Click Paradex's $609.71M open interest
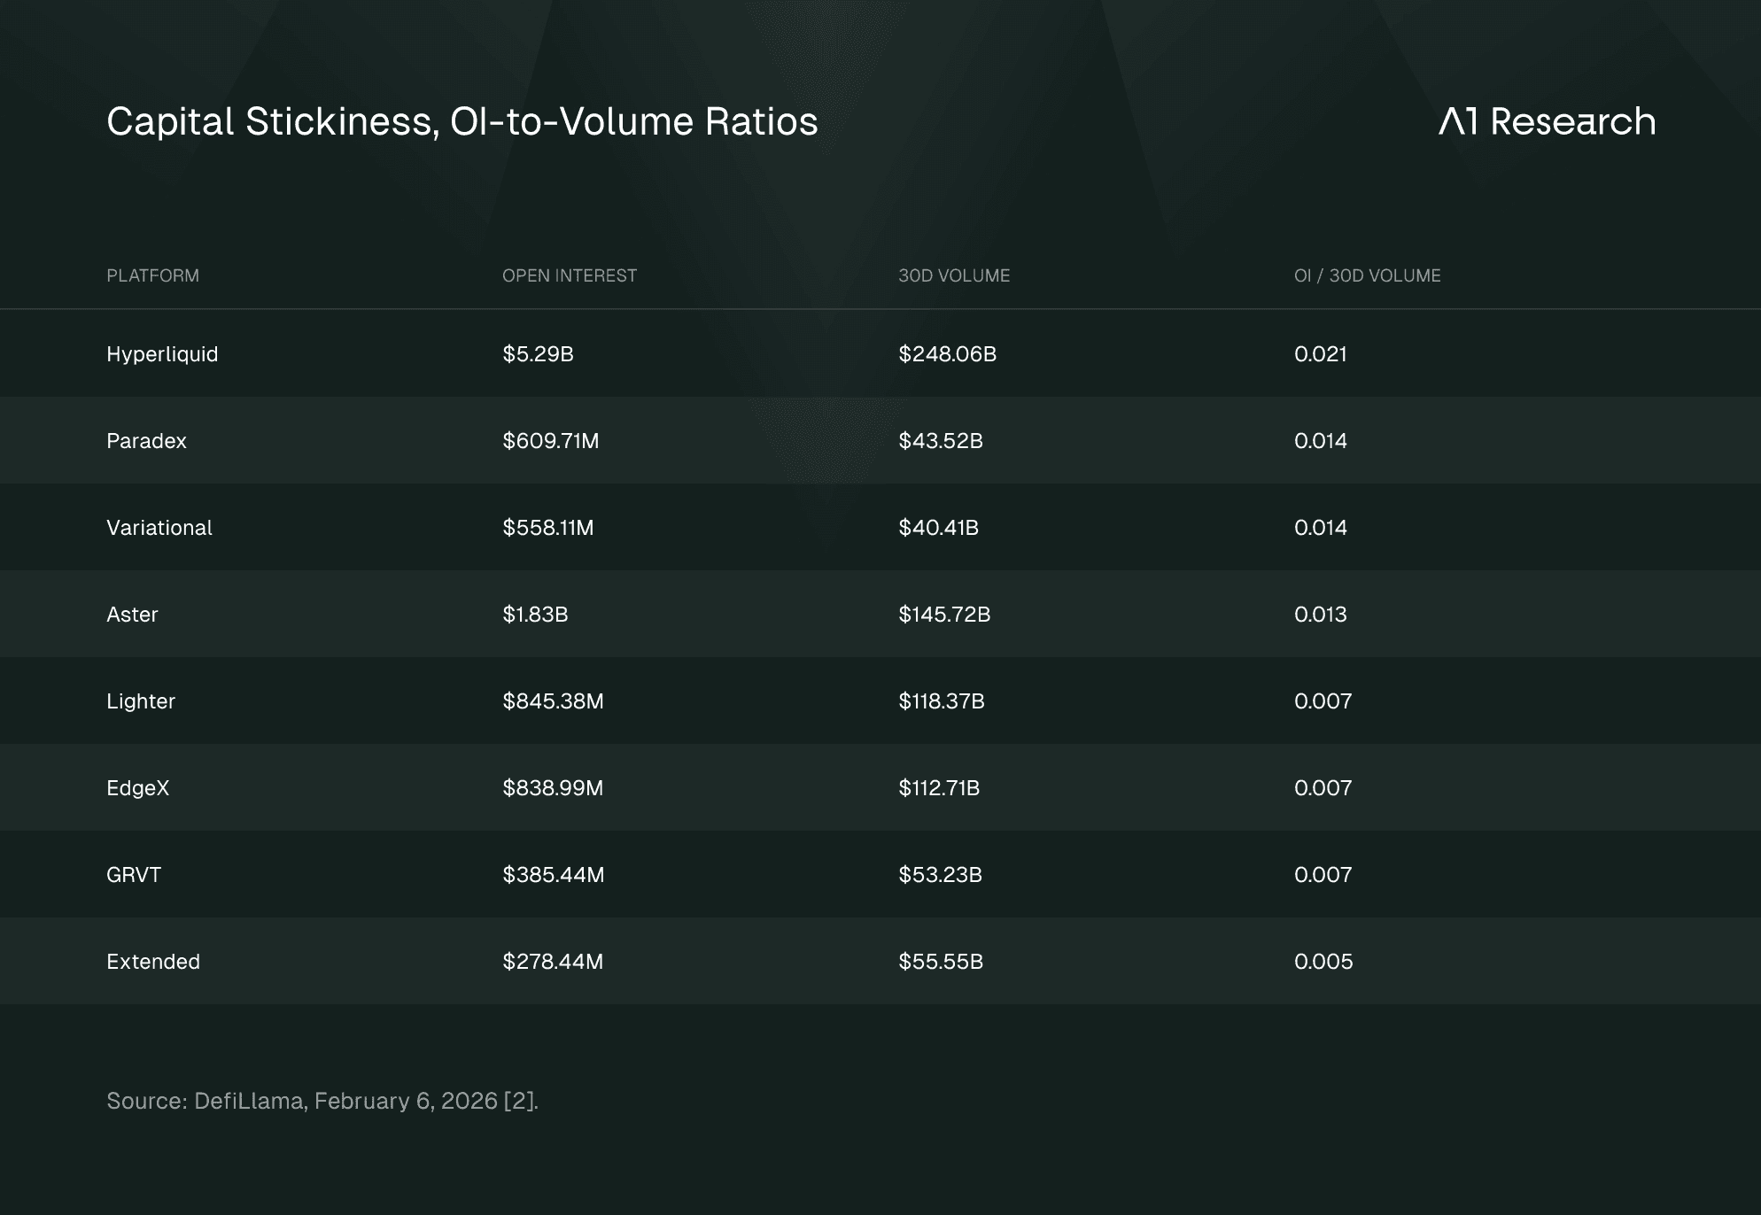 pyautogui.click(x=550, y=441)
